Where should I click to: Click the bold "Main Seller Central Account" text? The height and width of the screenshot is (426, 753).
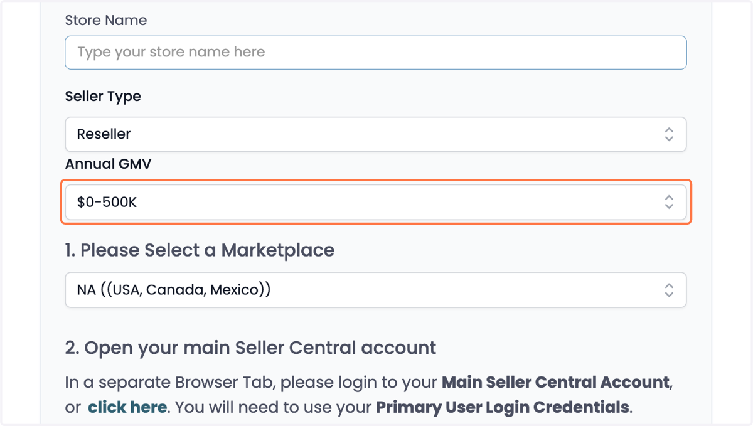(556, 382)
